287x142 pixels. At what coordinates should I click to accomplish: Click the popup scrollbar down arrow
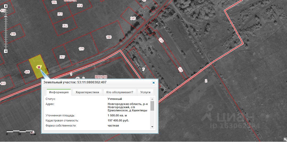tap(152, 127)
